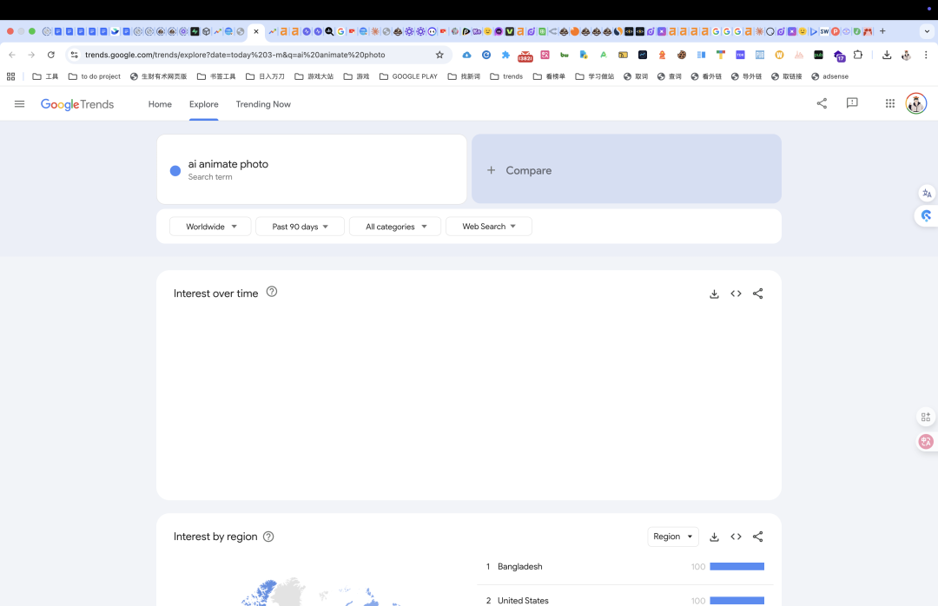
Task: Download Interest by region CSV
Action: point(714,537)
